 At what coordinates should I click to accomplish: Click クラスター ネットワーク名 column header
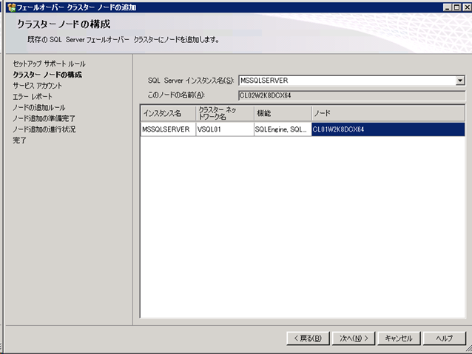(223, 113)
